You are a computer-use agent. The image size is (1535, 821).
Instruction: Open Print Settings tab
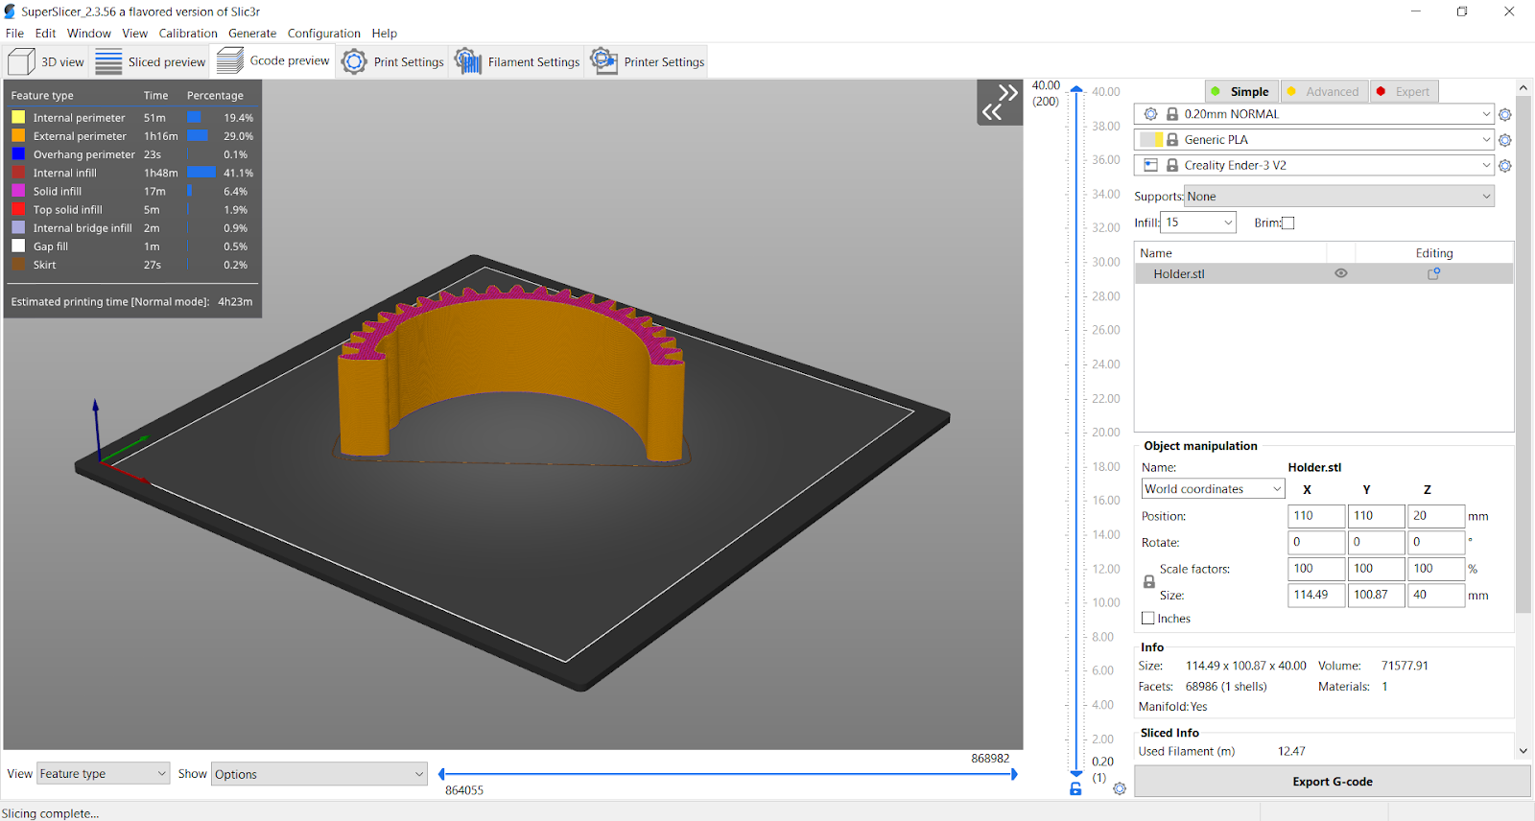point(393,62)
